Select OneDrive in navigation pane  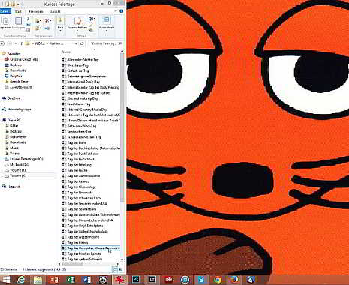tap(14, 98)
